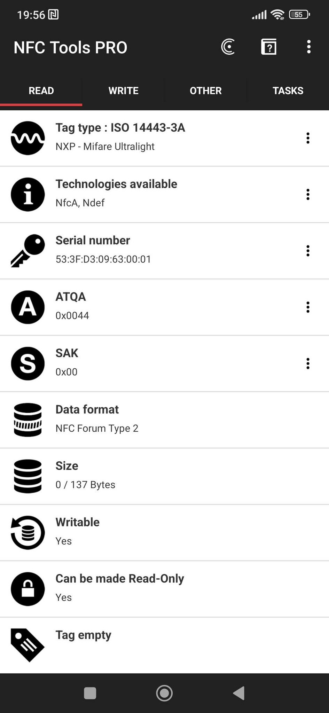Image resolution: width=329 pixels, height=713 pixels.
Task: Tap the ATQA letter A icon
Action: (x=28, y=307)
